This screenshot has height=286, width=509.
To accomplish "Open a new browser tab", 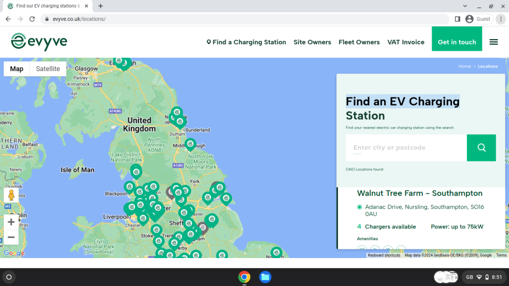I will coord(101,6).
